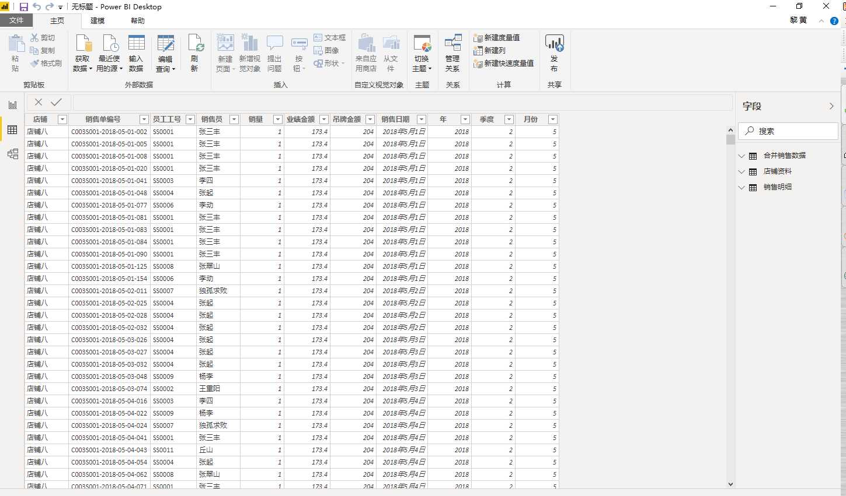Click 新建列 (New Column)

click(490, 51)
